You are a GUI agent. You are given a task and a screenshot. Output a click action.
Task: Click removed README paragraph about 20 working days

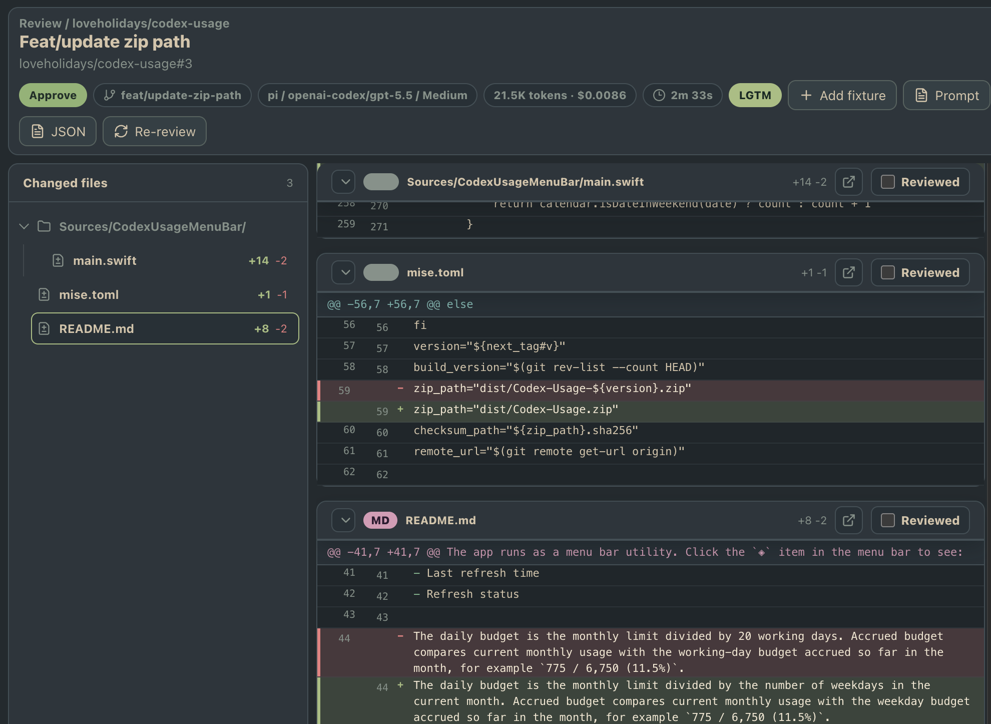click(x=651, y=652)
